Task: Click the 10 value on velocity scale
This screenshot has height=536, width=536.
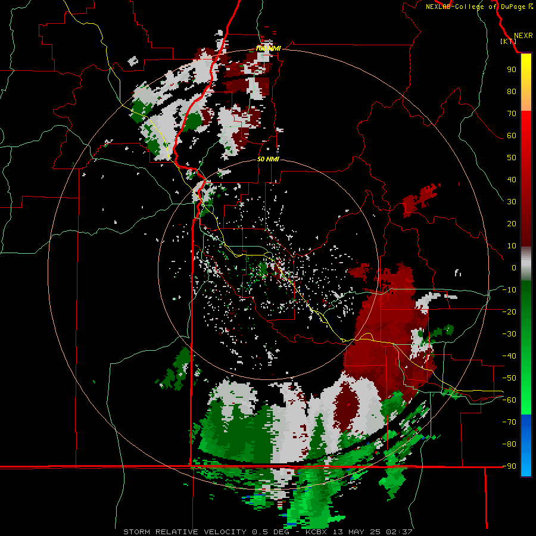Action: pos(512,246)
